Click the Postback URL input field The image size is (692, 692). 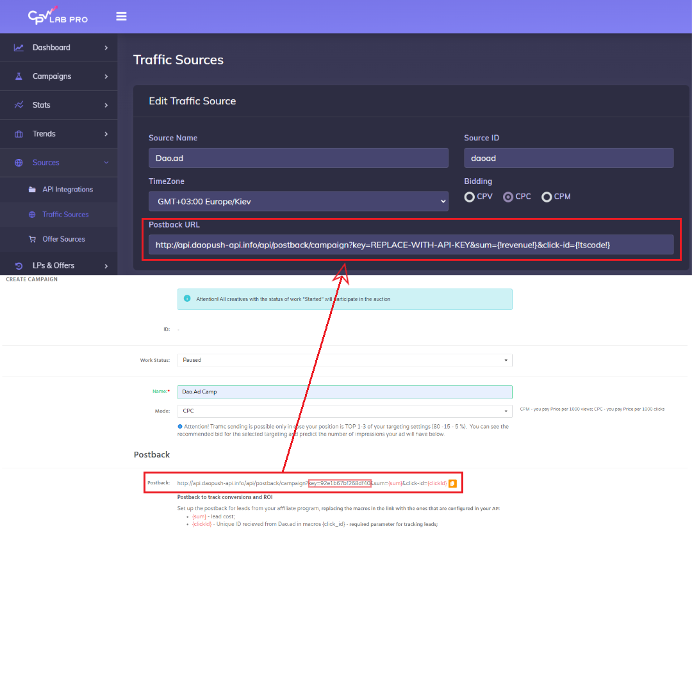(x=410, y=244)
